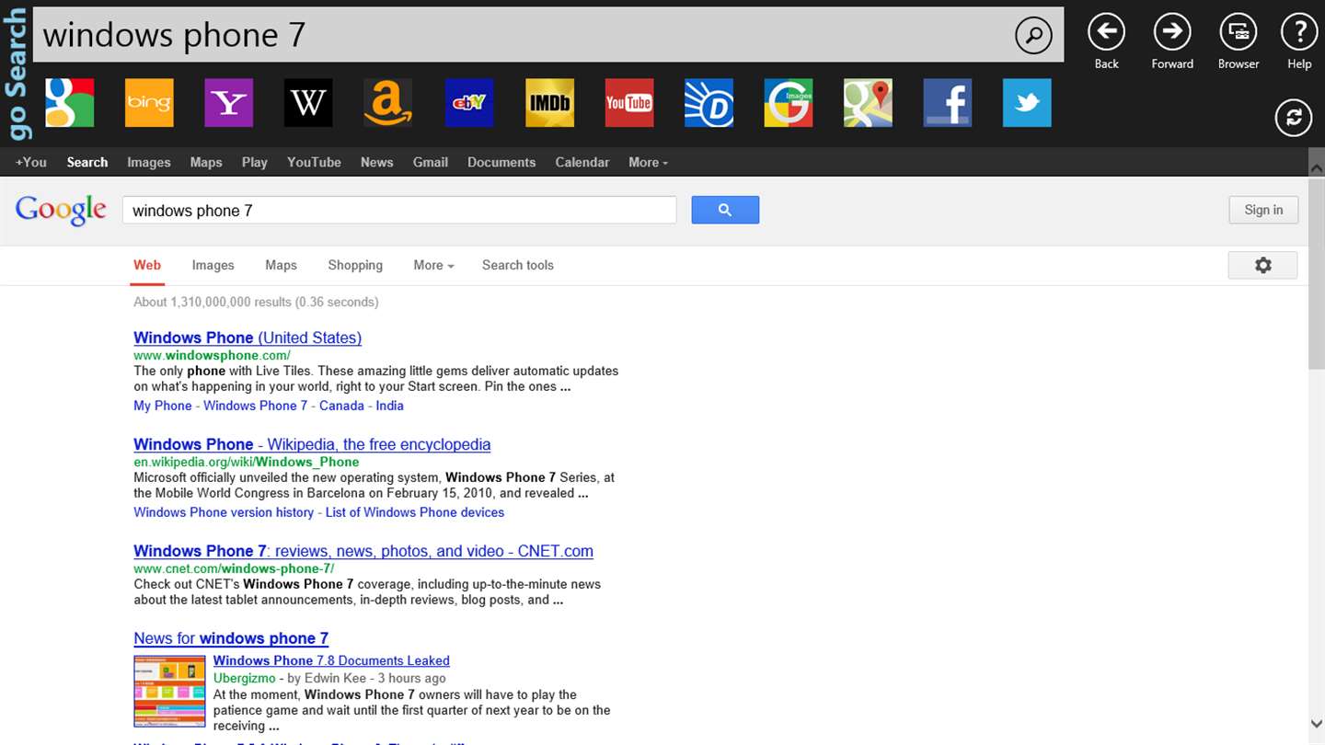
Task: Click the Google logo
Action: [61, 211]
